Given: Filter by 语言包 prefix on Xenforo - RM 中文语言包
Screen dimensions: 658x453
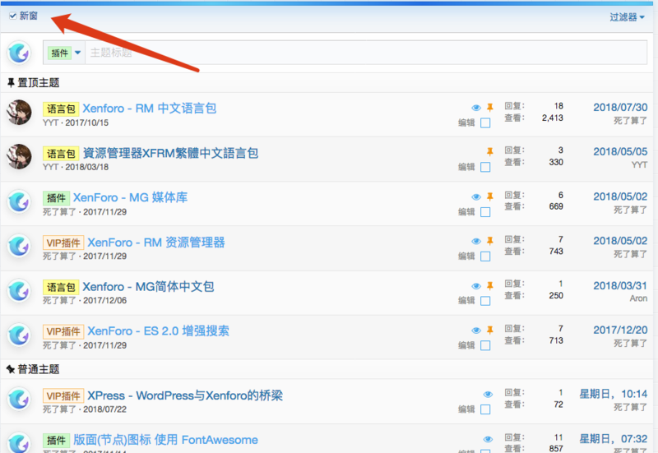Looking at the screenshot, I should point(61,109).
